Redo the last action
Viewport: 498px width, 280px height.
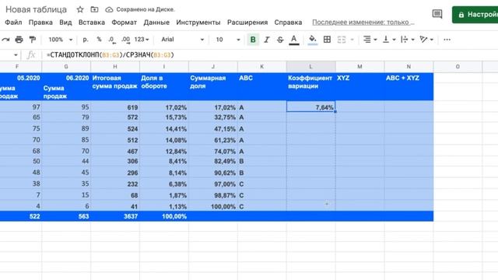point(5,40)
